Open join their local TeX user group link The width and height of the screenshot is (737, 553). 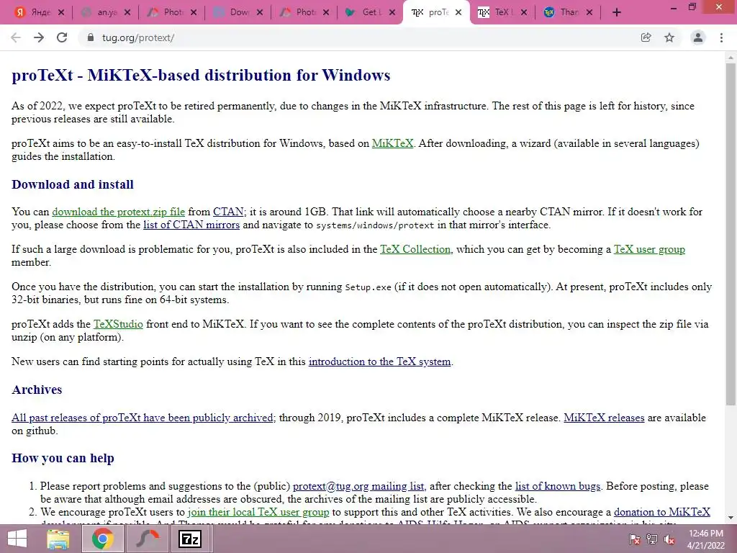pos(258,512)
